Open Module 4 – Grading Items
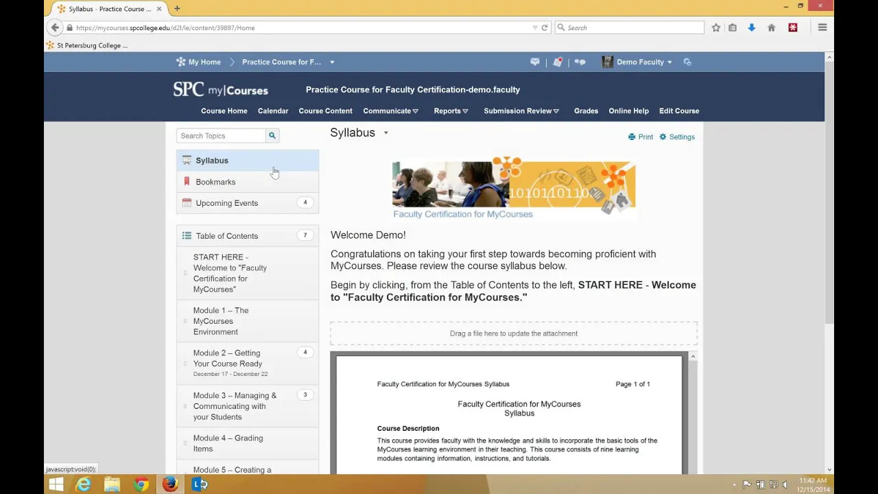The width and height of the screenshot is (878, 494). coord(248,443)
